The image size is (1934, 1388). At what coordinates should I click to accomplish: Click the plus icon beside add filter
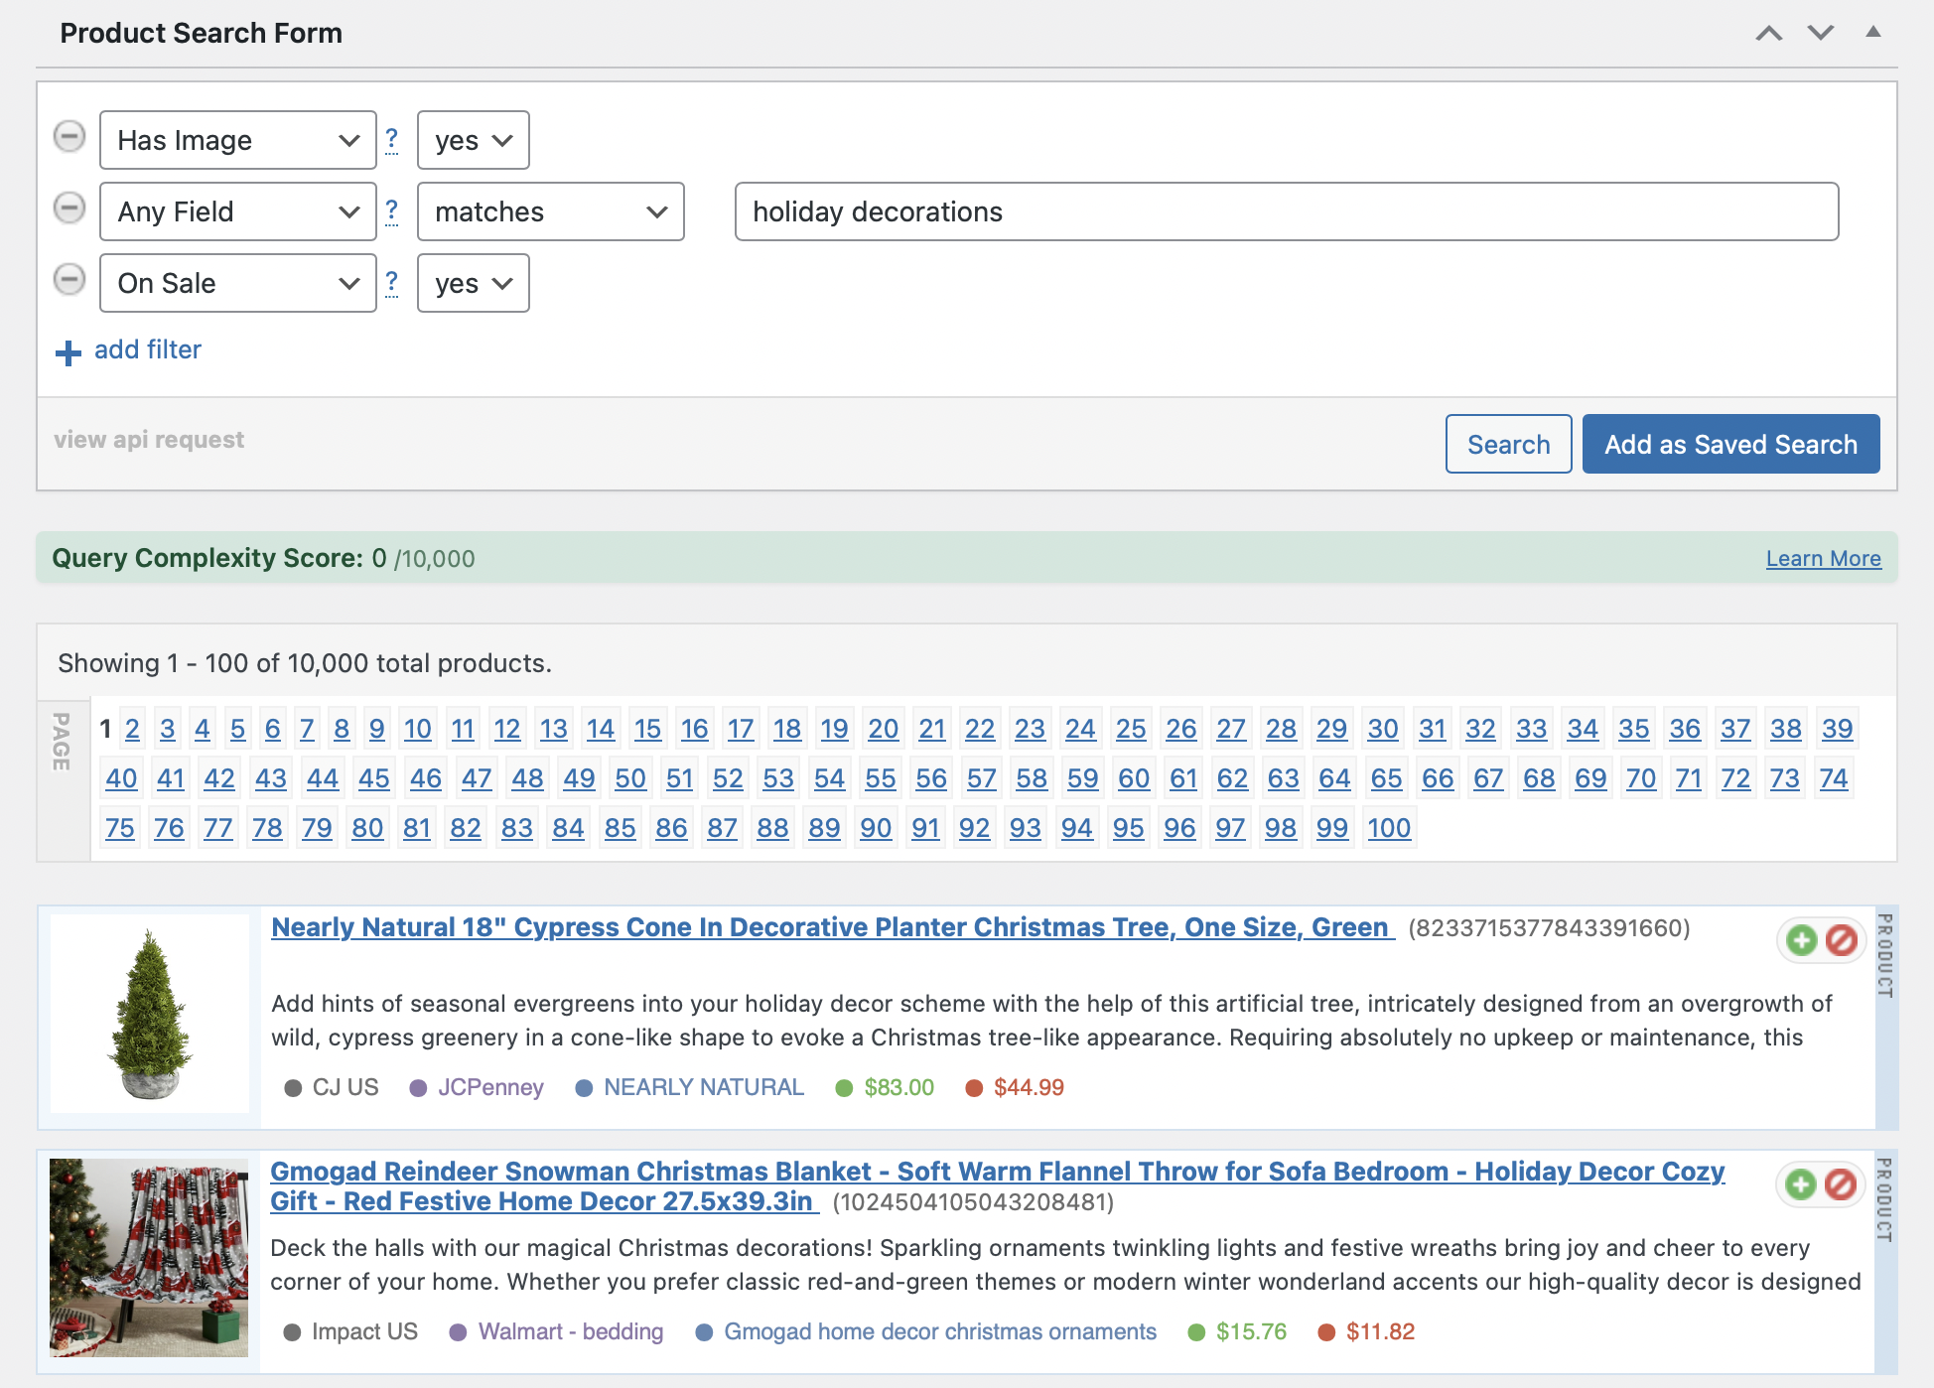click(68, 352)
